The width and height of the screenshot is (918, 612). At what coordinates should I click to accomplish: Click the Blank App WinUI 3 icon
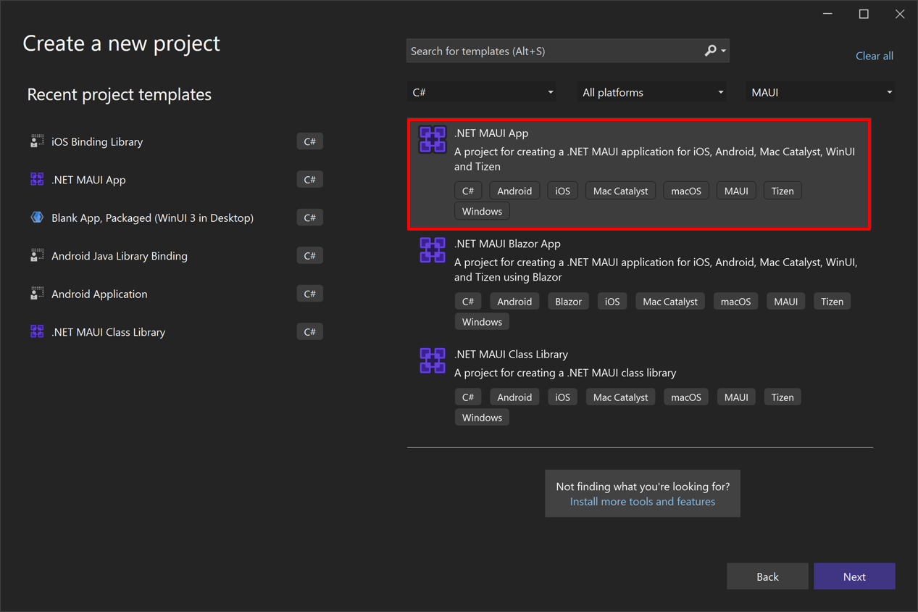(x=36, y=217)
